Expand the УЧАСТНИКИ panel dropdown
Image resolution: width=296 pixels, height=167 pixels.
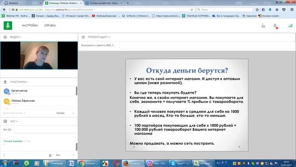pos(19,82)
